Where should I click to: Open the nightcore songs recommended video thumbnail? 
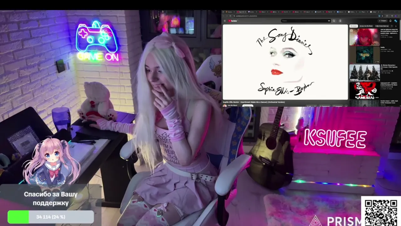click(x=364, y=37)
